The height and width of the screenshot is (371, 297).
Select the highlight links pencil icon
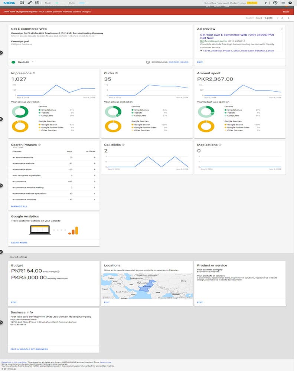coord(30,3)
